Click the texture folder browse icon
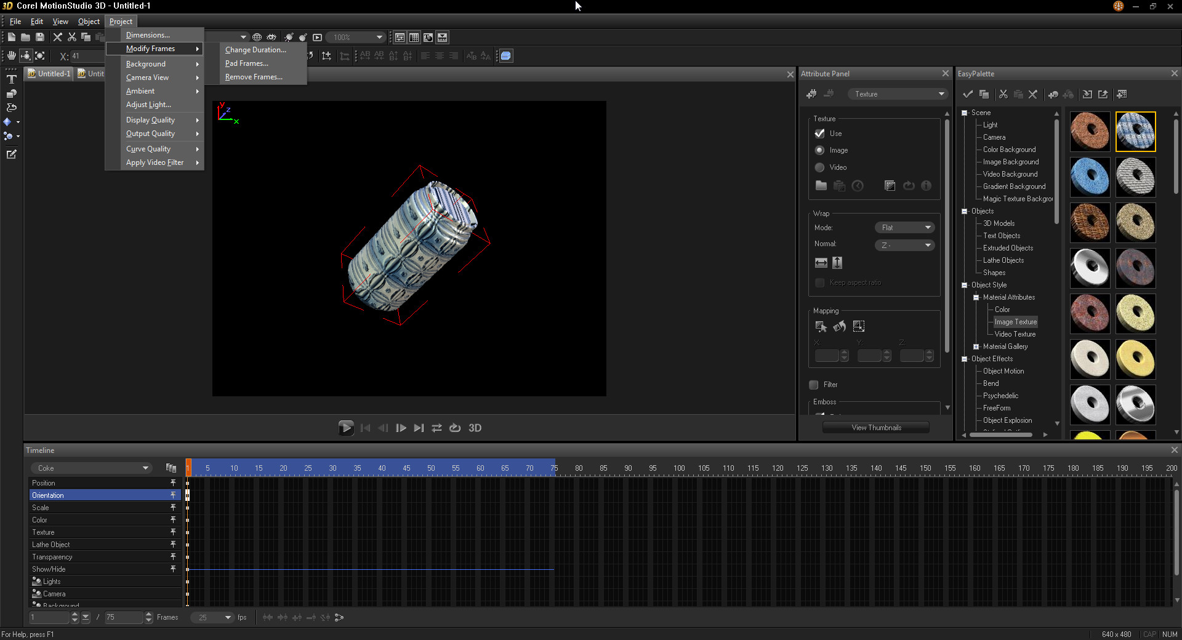This screenshot has width=1182, height=640. [821, 186]
